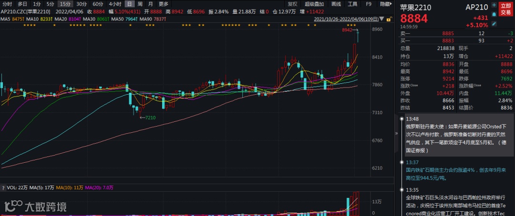The height and width of the screenshot is (216, 515).
Task: Click the AP210 contract code header
Action: (x=477, y=7)
